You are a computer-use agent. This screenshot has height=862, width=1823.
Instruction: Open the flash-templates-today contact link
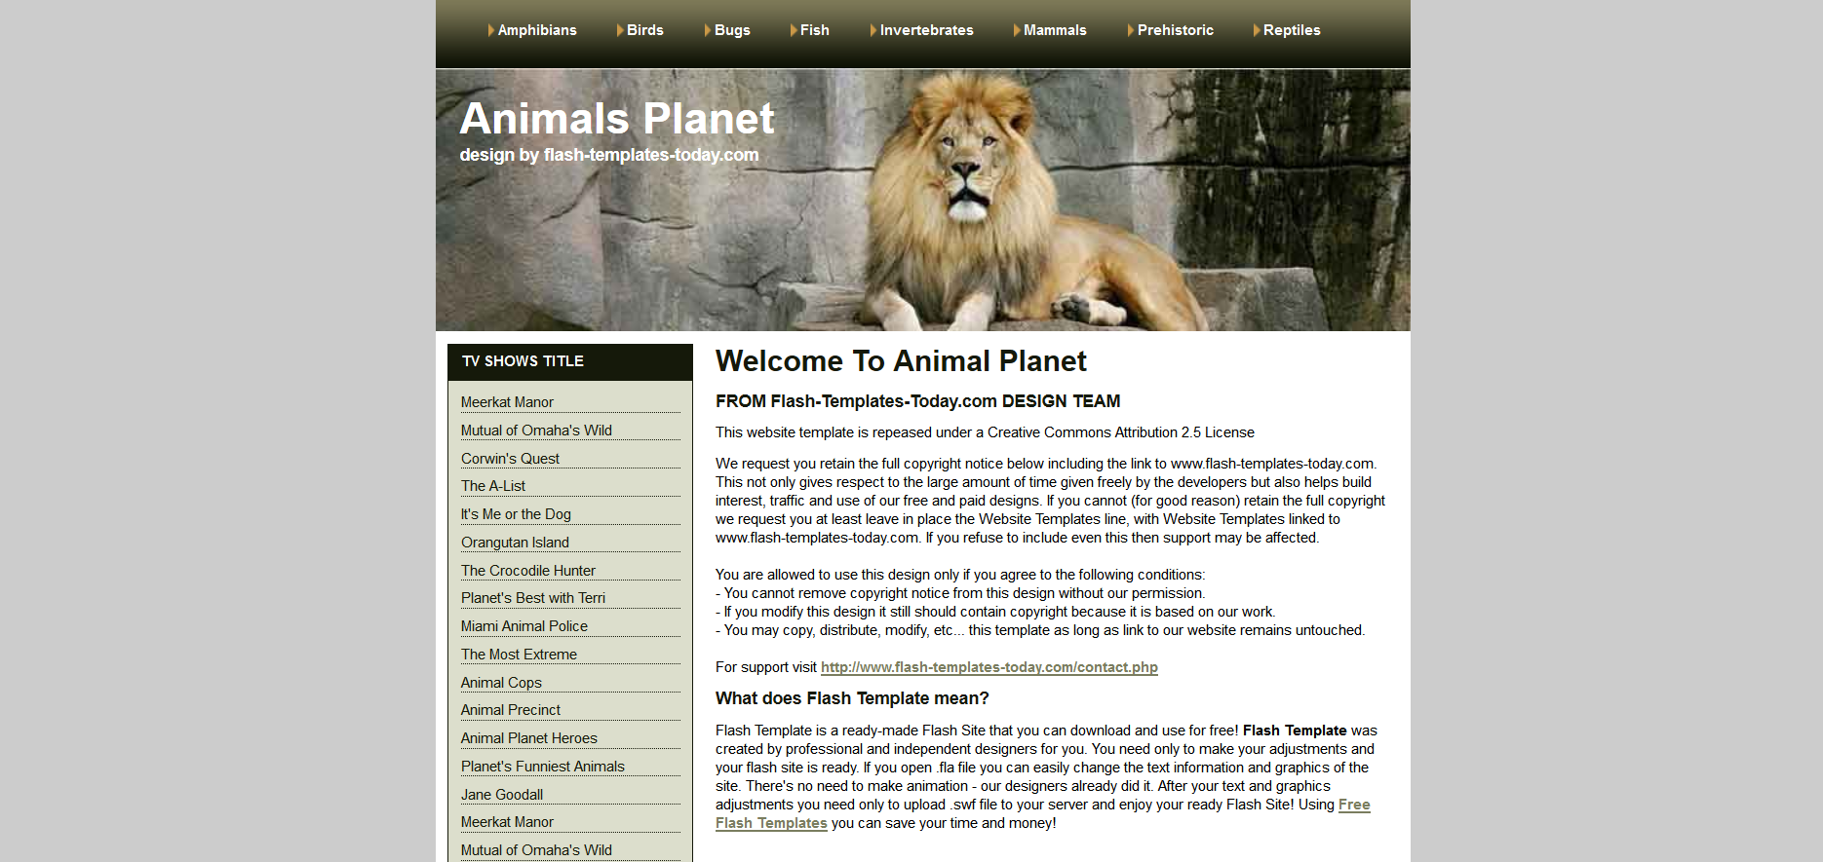point(989,667)
